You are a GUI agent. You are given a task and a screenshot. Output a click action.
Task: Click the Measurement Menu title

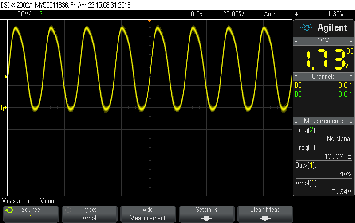coord(28,201)
